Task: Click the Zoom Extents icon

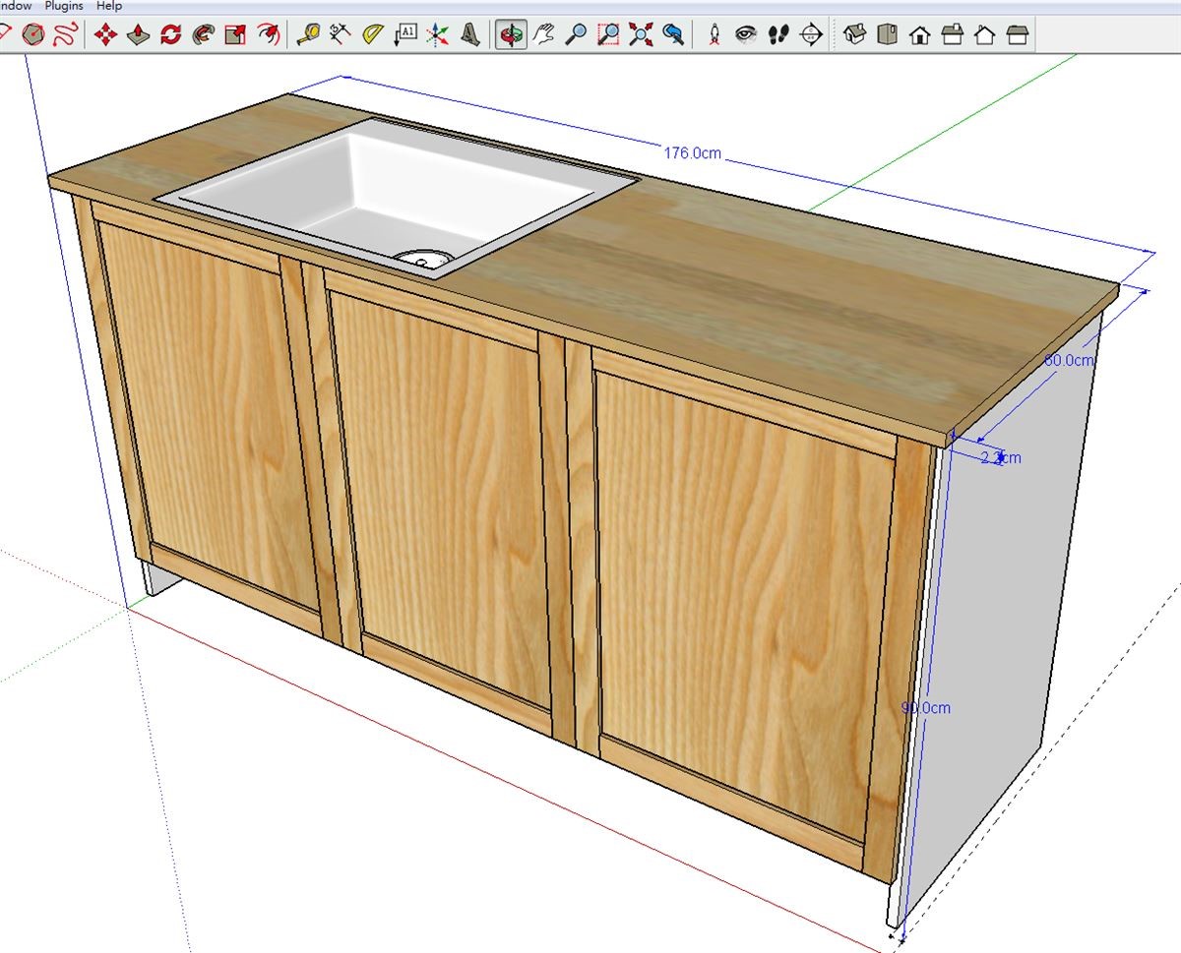Action: tap(641, 35)
